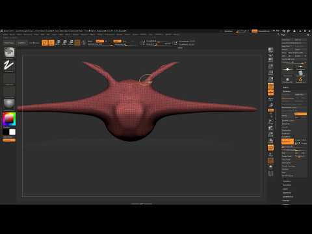The height and width of the screenshot is (234, 312).
Task: Open the Document menu
Action: (28, 34)
